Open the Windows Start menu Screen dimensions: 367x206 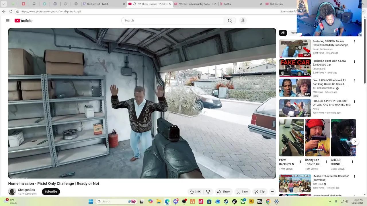pos(91,201)
